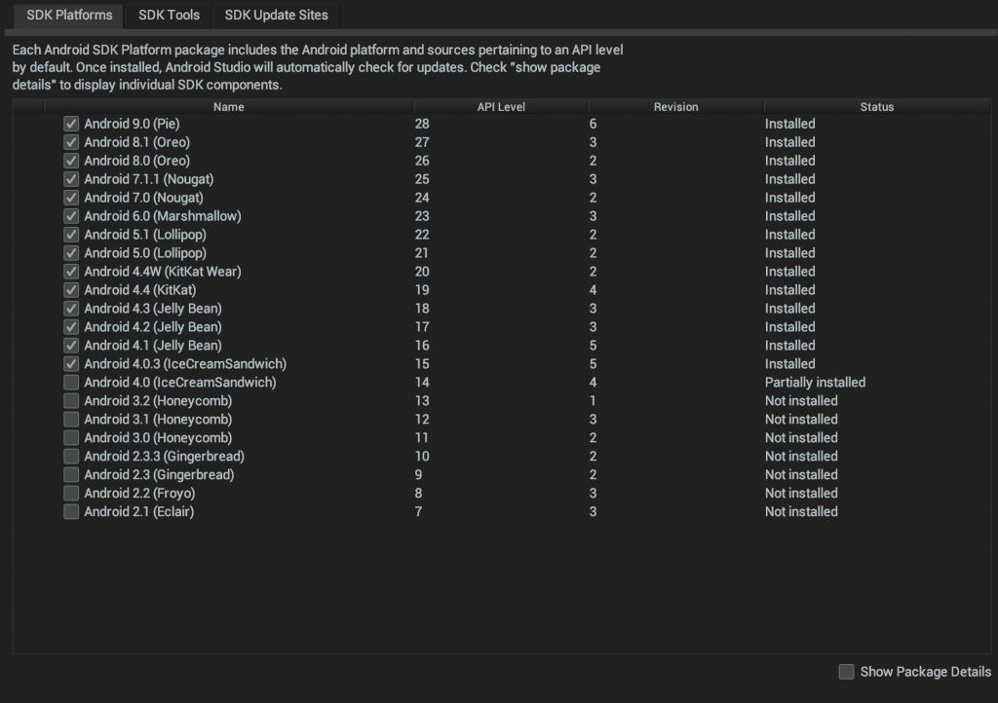The width and height of the screenshot is (998, 703).
Task: Check Android 3.1 (Honeycomb) checkbox
Action: click(x=70, y=419)
